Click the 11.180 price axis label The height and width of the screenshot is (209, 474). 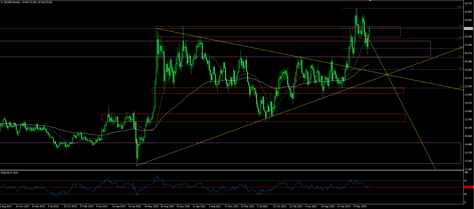pos(468,169)
